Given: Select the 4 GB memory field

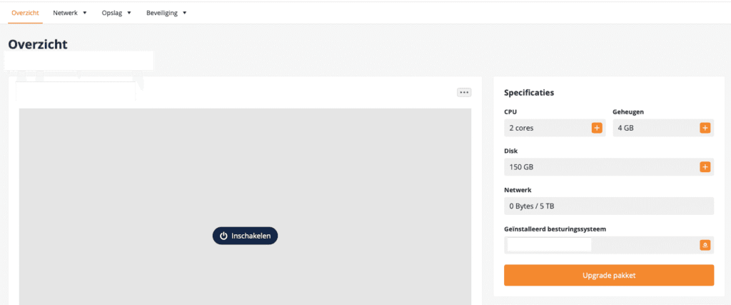Looking at the screenshot, I should pyautogui.click(x=654, y=128).
